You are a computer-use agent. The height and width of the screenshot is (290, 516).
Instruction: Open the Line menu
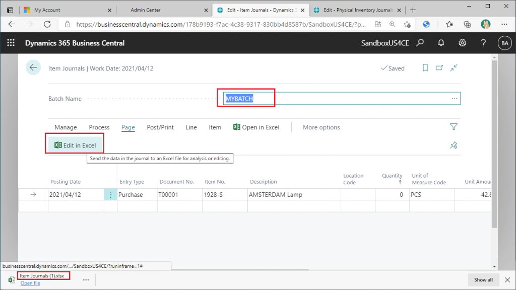[x=191, y=127]
